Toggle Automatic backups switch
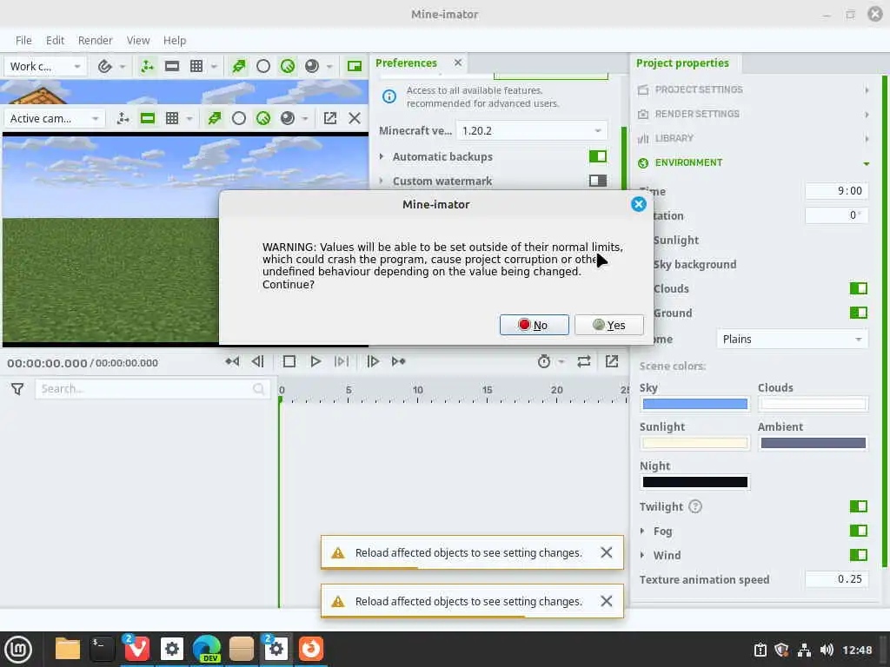Image resolution: width=890 pixels, height=667 pixels. tap(598, 156)
